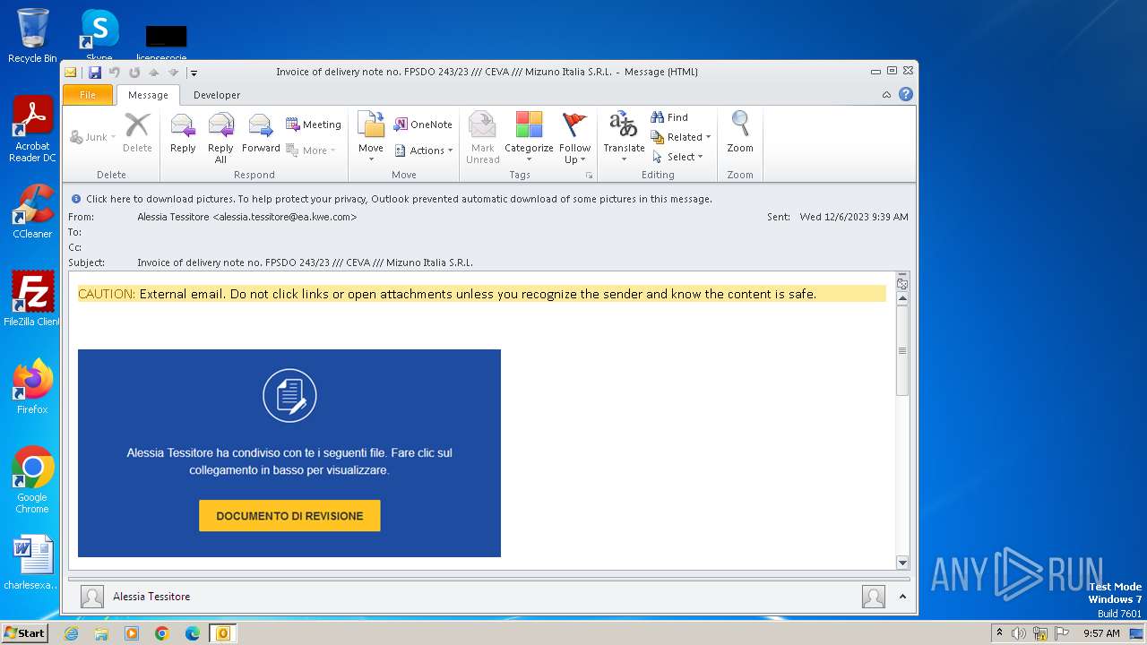Open the Zoom dialog

coord(740,133)
